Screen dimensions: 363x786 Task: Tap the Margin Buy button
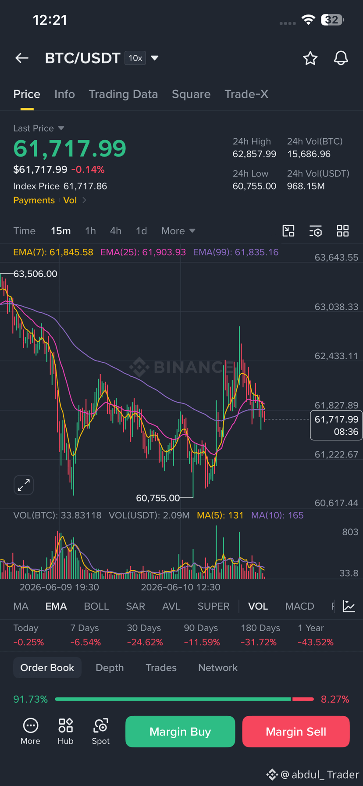(x=180, y=732)
